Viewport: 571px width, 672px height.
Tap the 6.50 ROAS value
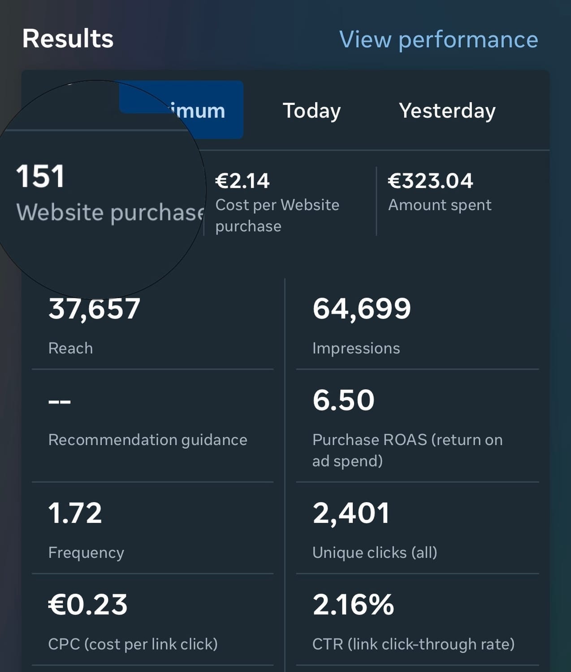[343, 400]
